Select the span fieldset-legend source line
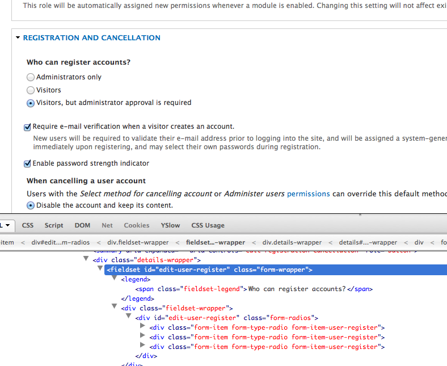Image resolution: width=447 pixels, height=366 pixels. coord(254,289)
